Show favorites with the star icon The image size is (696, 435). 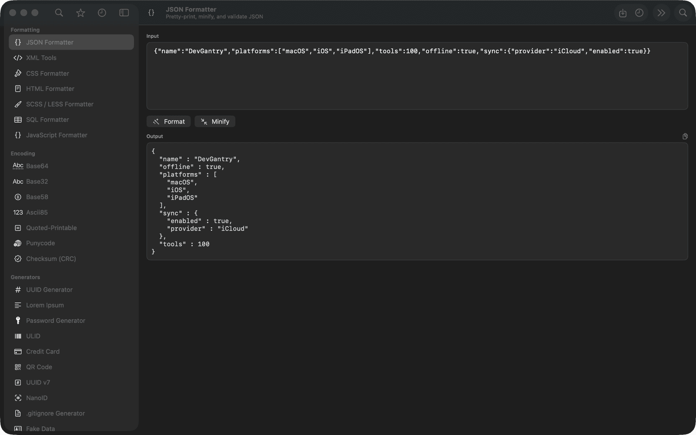(x=80, y=13)
